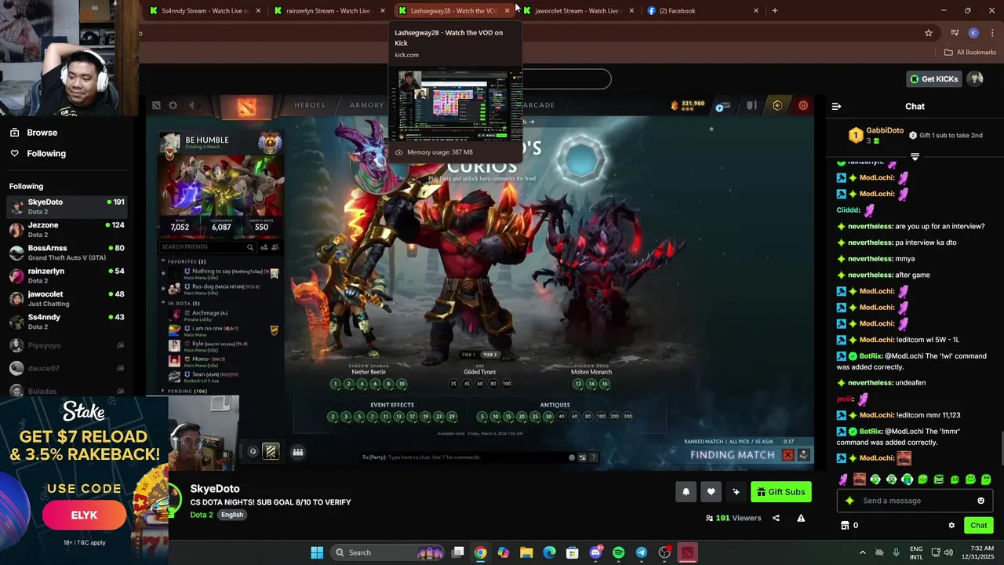Open the emoji picker in message box
The width and height of the screenshot is (1004, 565).
pyautogui.click(x=980, y=501)
